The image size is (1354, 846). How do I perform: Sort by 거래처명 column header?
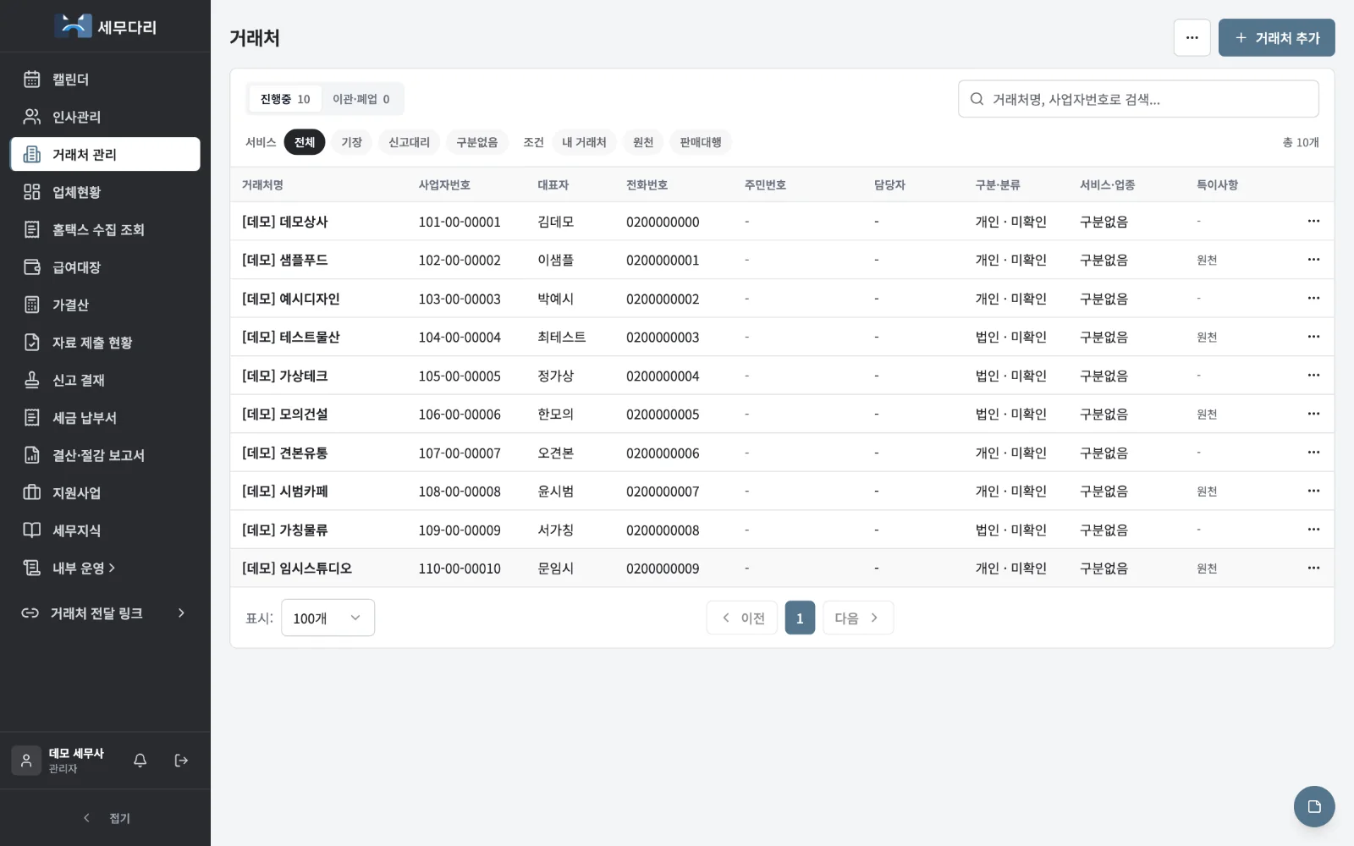click(x=262, y=184)
